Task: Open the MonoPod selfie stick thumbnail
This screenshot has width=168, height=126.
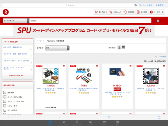Action: (x=84, y=76)
